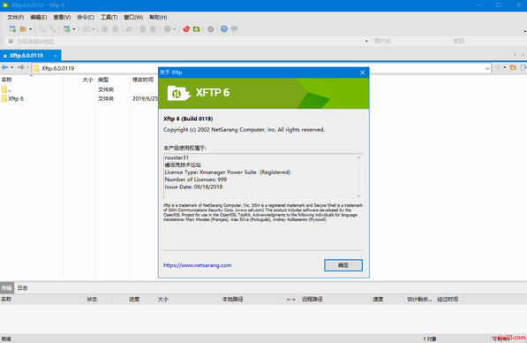Open the https://www.netsarang.com link
Image resolution: width=527 pixels, height=343 pixels.
point(197,265)
